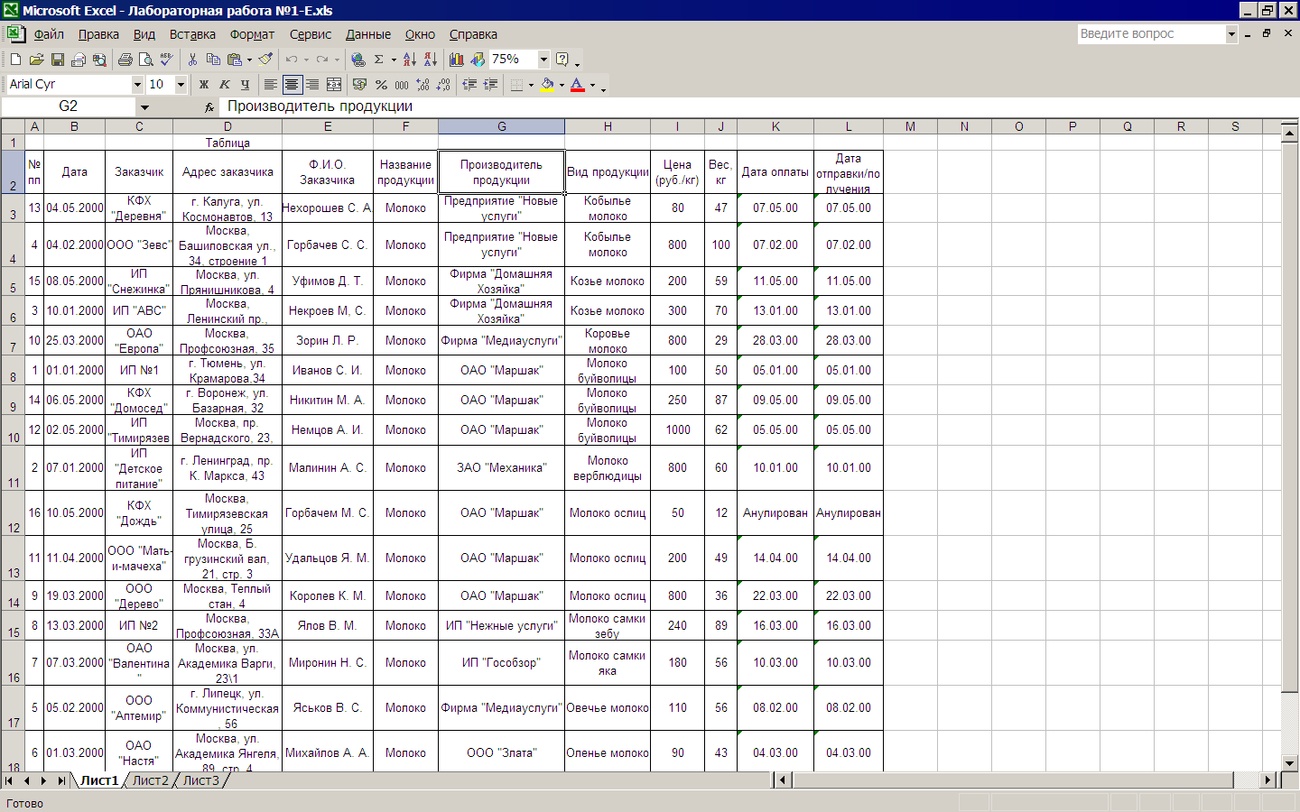Screen dimensions: 1300x812
Task: Select cell containing ЗАО "Механика"
Action: [x=502, y=467]
